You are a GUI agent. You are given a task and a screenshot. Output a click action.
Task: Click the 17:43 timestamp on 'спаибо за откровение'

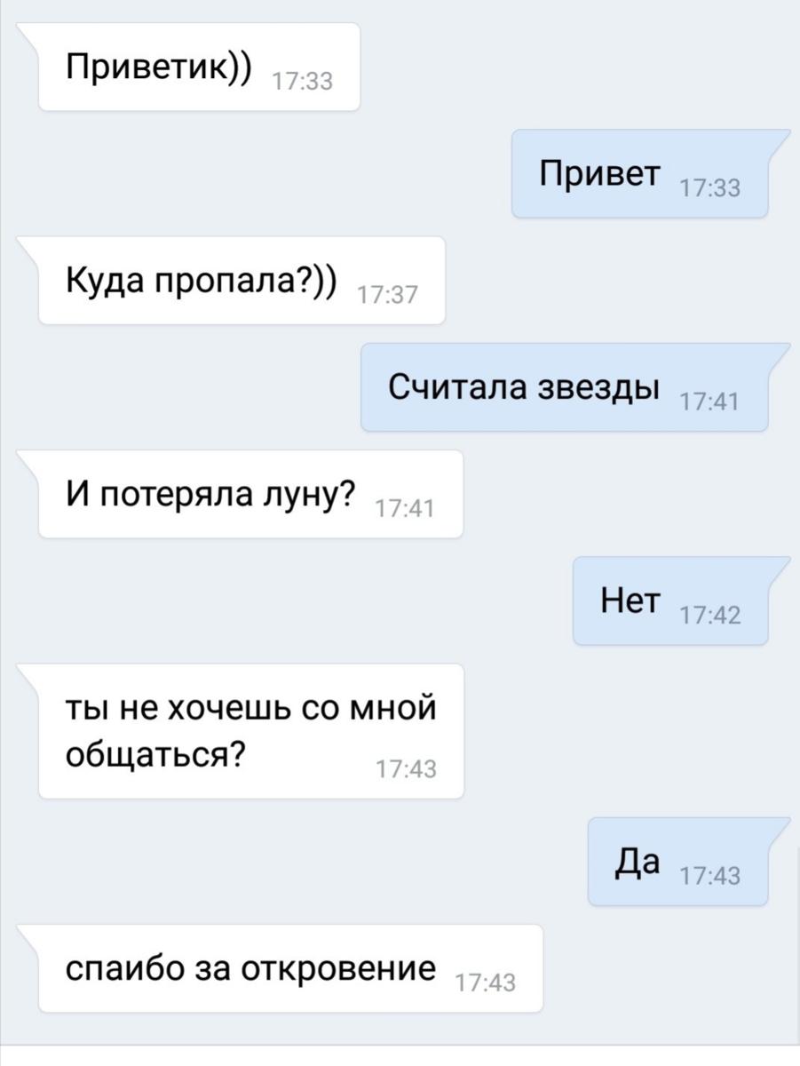(x=485, y=982)
